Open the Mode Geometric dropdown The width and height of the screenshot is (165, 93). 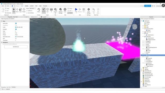click(x=32, y=9)
